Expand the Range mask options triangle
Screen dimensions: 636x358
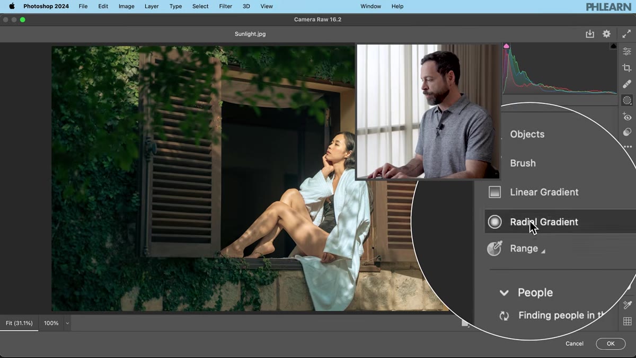tap(543, 251)
